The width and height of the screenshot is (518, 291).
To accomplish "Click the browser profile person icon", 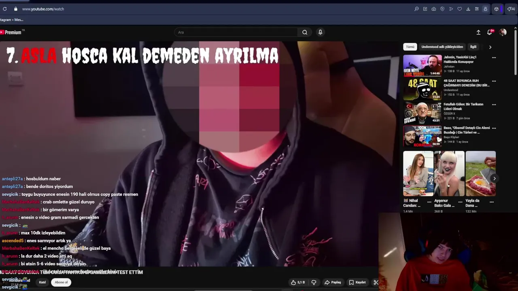I will click(485, 9).
